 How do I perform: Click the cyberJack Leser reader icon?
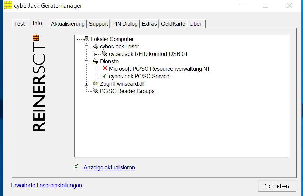(96, 46)
